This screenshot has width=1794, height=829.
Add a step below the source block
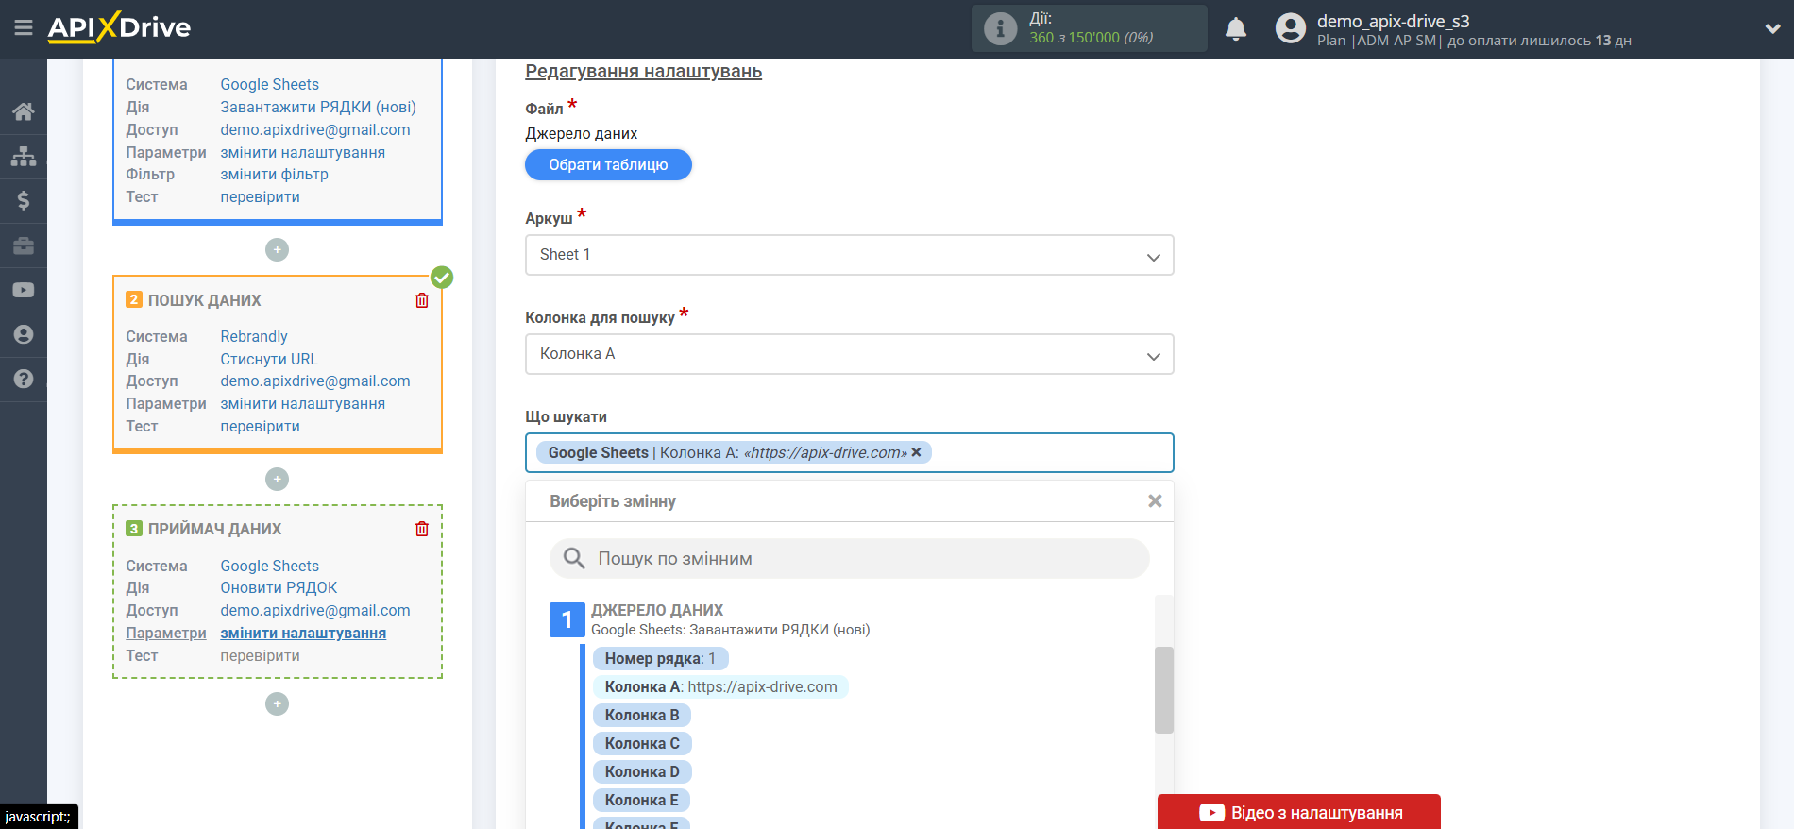point(277,249)
